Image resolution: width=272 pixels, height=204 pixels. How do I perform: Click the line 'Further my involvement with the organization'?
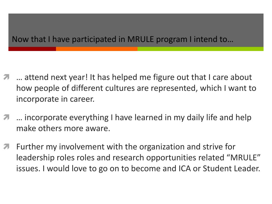point(126,147)
